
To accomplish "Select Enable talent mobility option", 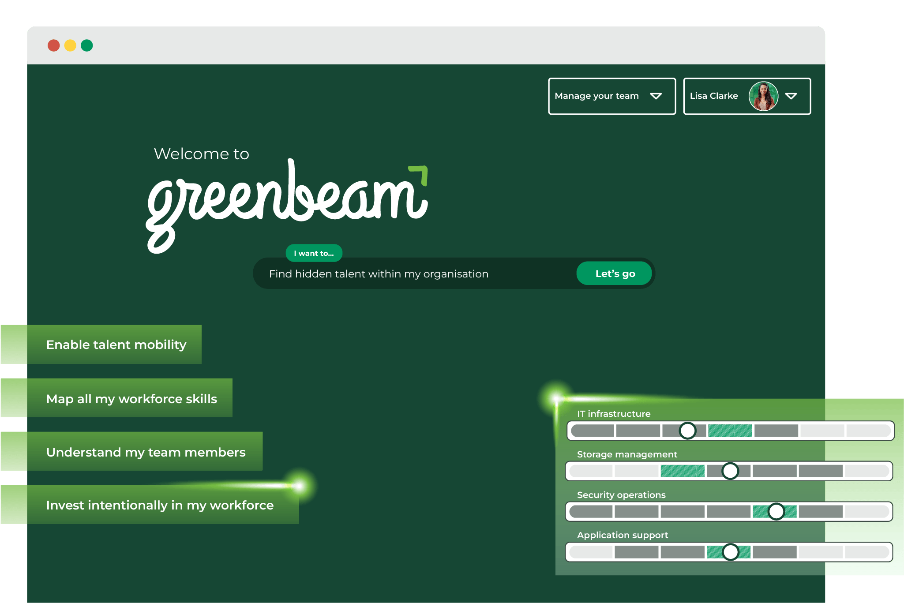I will (x=116, y=345).
